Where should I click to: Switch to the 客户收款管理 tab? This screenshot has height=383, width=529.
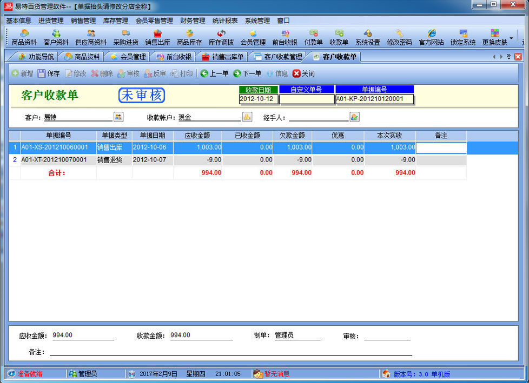[278, 57]
